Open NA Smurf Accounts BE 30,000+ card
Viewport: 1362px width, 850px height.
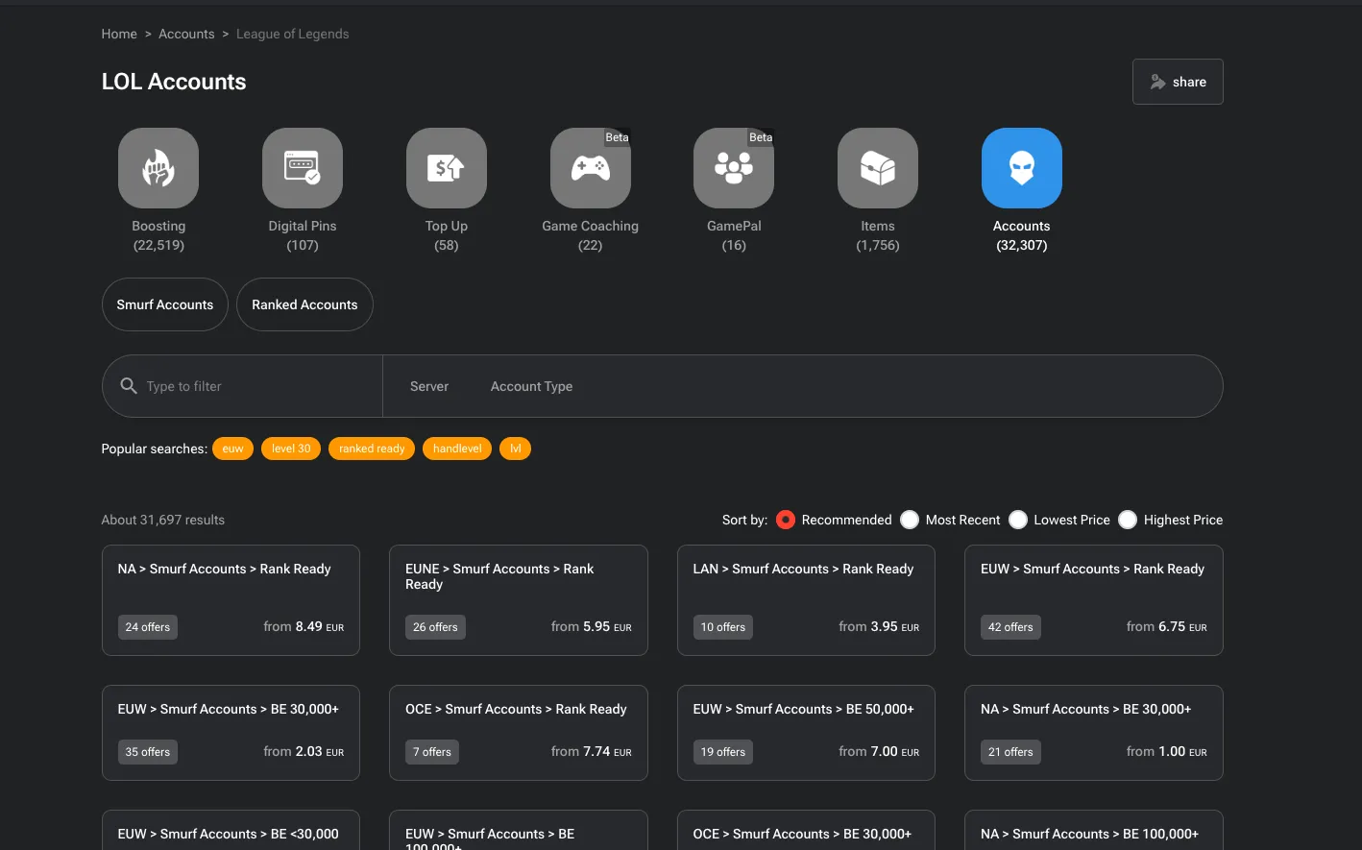[1094, 733]
